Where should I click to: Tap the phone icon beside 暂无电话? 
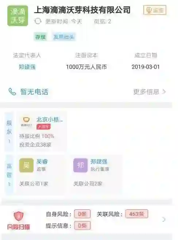coord(12,92)
